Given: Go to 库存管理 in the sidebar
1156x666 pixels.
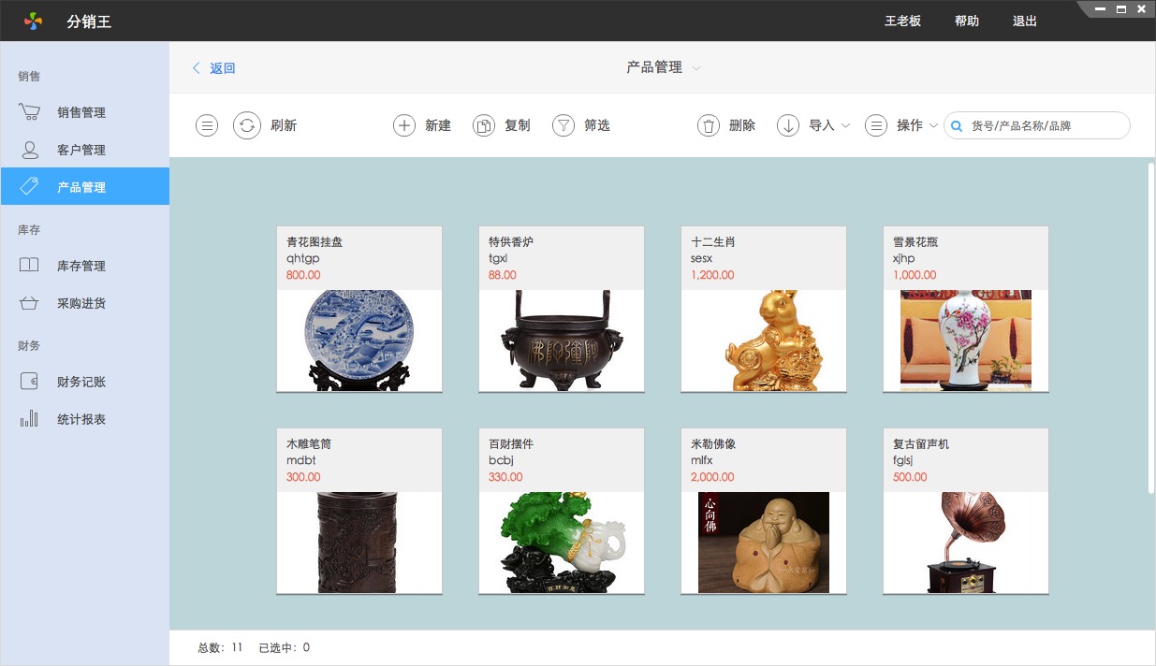Looking at the screenshot, I should 80,266.
